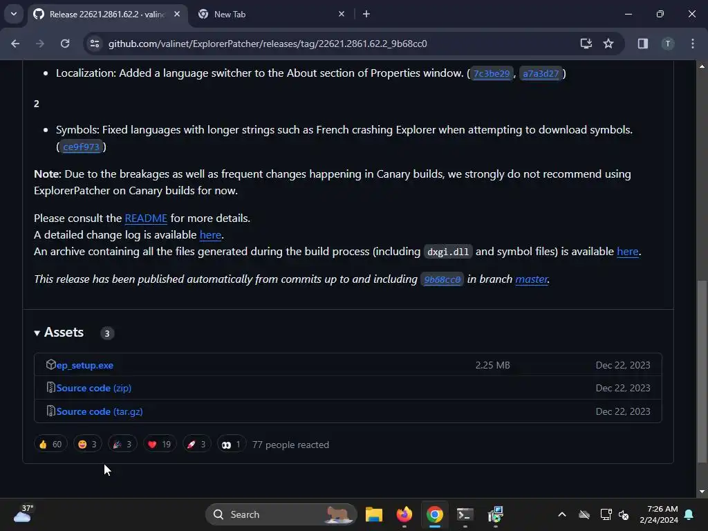Open commit ce9f973 link
Image resolution: width=708 pixels, height=531 pixels.
81,147
